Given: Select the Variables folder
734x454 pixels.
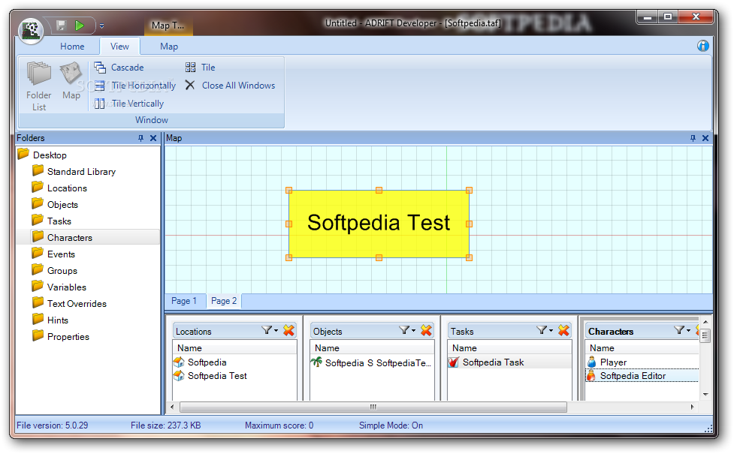Looking at the screenshot, I should coord(66,287).
